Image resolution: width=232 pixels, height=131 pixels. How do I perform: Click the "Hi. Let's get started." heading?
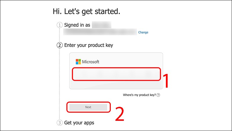pyautogui.click(x=86, y=12)
